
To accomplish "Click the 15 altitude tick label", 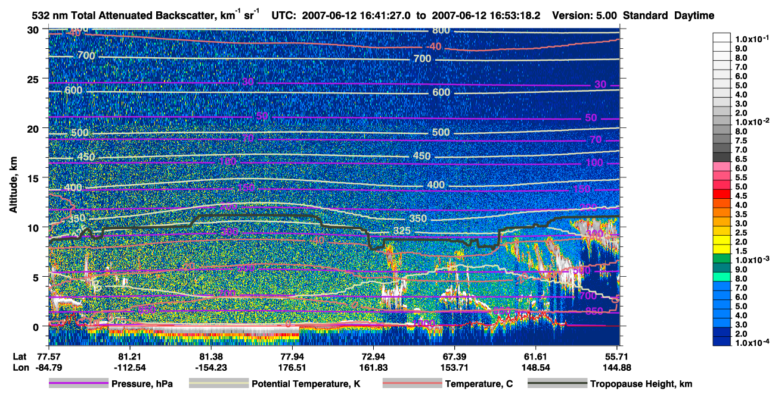I will tap(34, 177).
